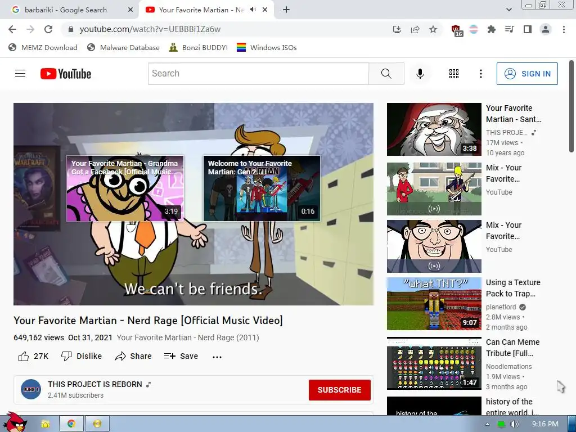This screenshot has height=432, width=576.
Task: Open the tab search dropdown chevron
Action: coord(508,10)
